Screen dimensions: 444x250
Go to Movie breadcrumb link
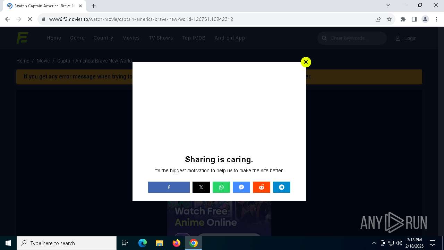point(43,61)
